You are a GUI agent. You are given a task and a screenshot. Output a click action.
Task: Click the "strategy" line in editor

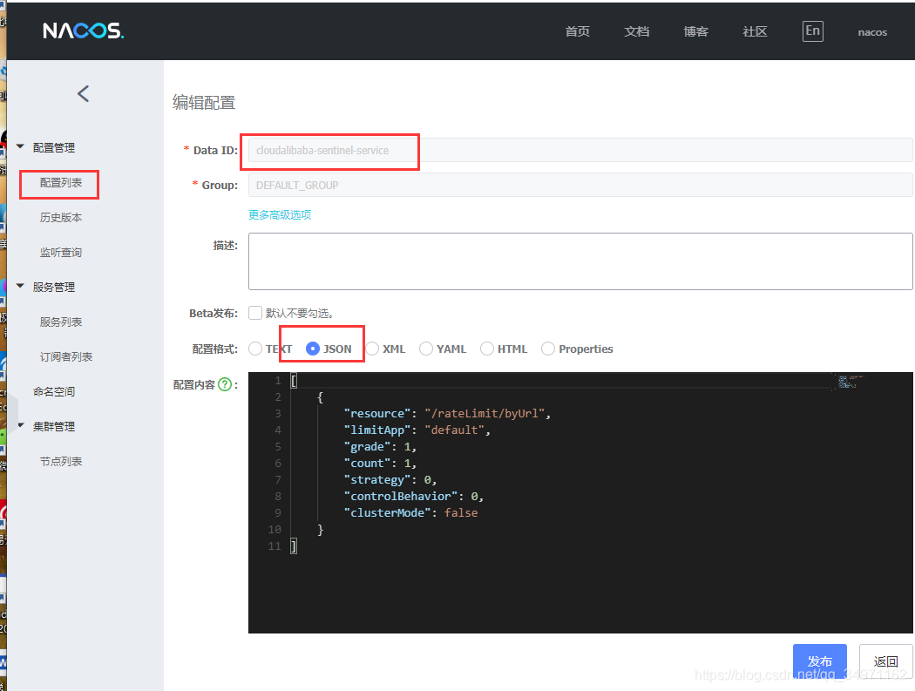point(390,480)
